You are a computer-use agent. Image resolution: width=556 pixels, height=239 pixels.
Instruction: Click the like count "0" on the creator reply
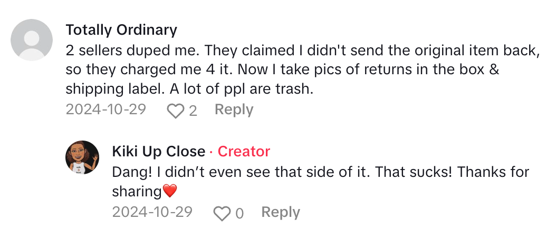coord(239,213)
